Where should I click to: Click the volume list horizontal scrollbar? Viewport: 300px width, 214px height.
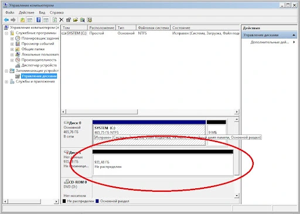point(150,112)
